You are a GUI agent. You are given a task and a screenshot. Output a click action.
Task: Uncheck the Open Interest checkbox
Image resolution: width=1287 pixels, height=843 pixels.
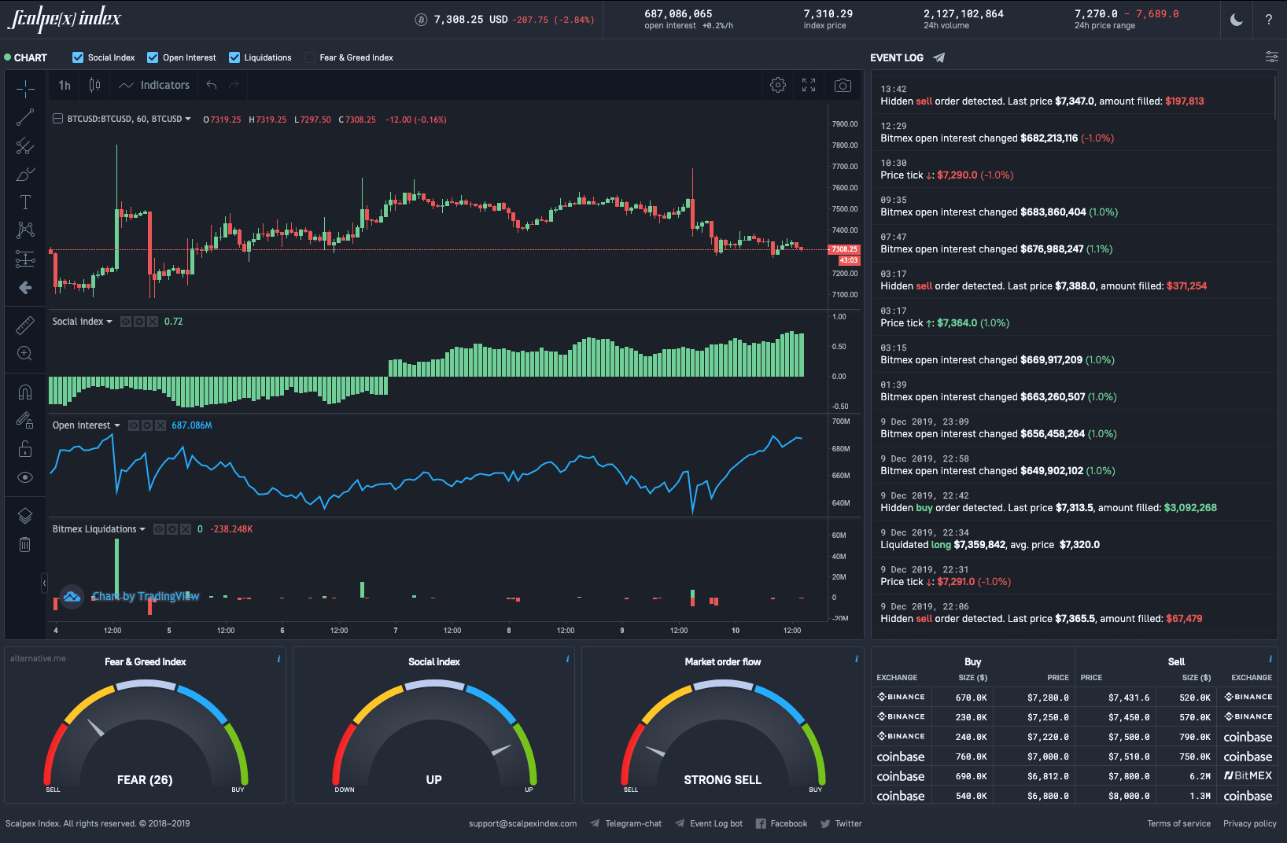pyautogui.click(x=153, y=57)
